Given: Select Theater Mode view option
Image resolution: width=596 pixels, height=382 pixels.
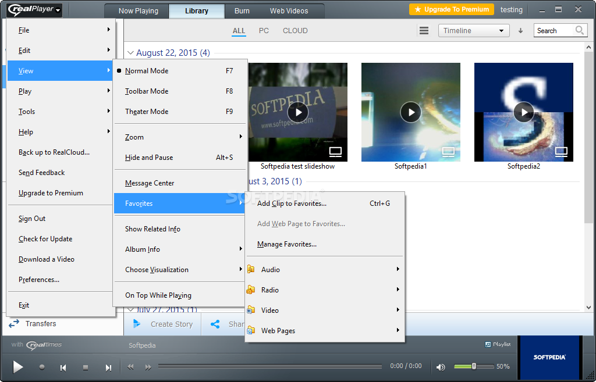Looking at the screenshot, I should click(x=180, y=112).
